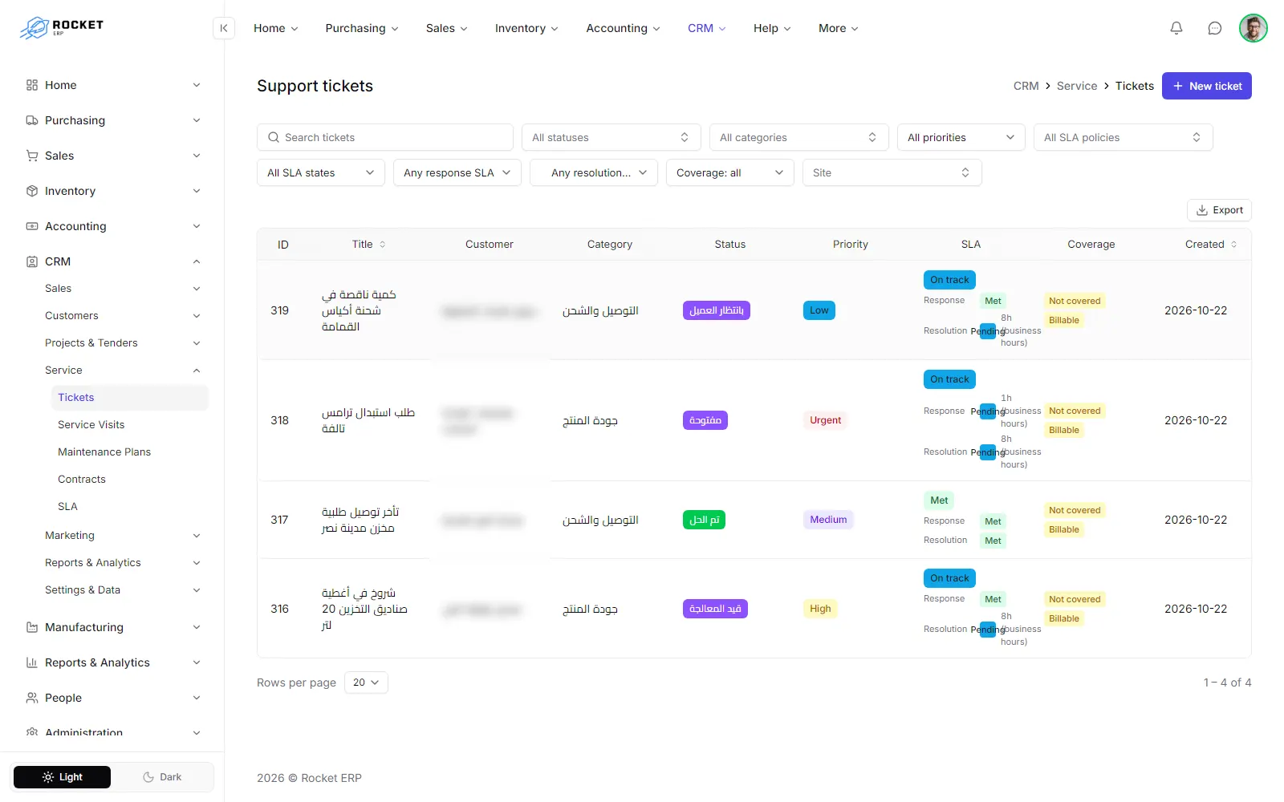
Task: Click the Rocket ERP logo
Action: click(62, 27)
